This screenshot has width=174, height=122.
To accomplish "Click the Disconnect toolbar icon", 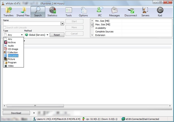I will point(131,12).
